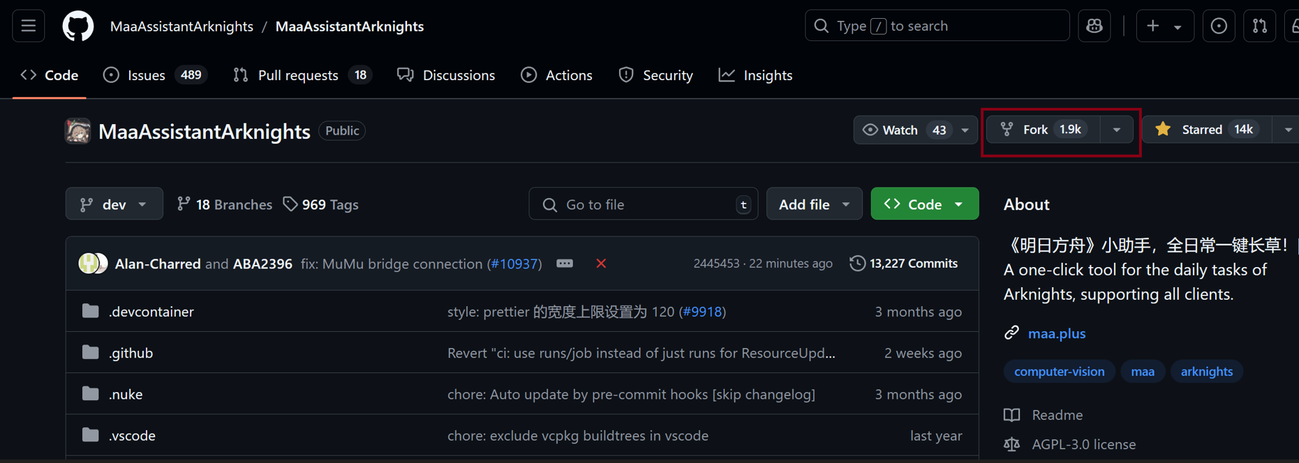Select the arknights topic tag
The image size is (1299, 463).
tap(1207, 372)
